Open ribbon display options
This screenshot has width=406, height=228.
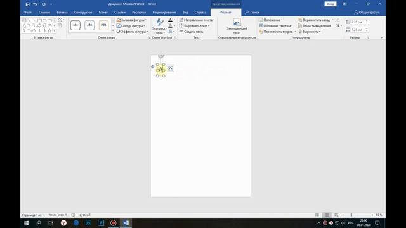click(344, 4)
